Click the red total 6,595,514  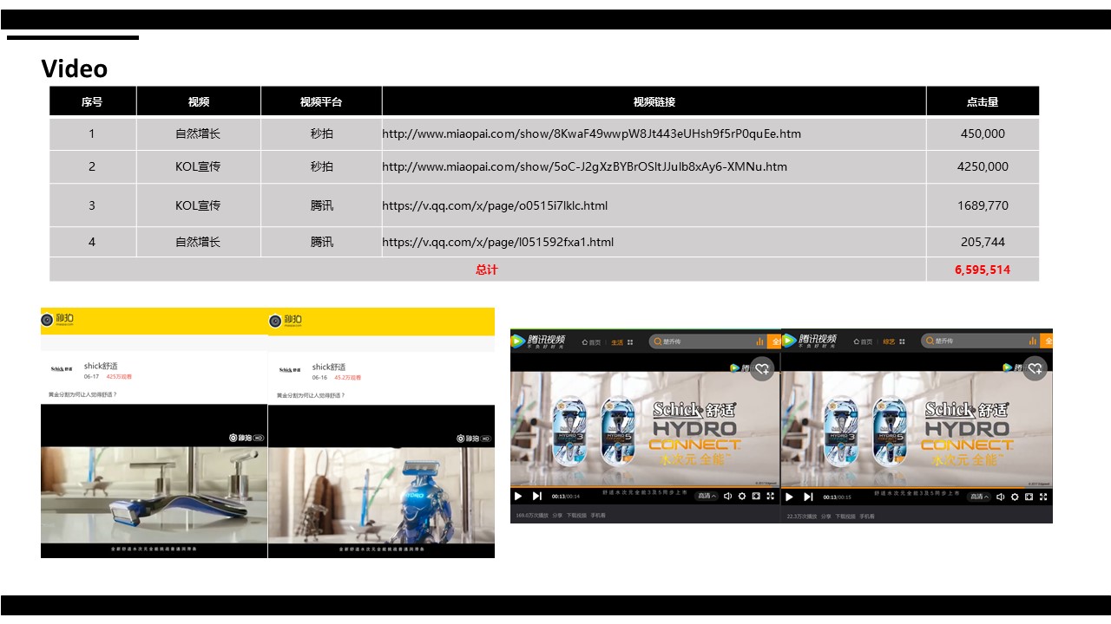pyautogui.click(x=983, y=270)
